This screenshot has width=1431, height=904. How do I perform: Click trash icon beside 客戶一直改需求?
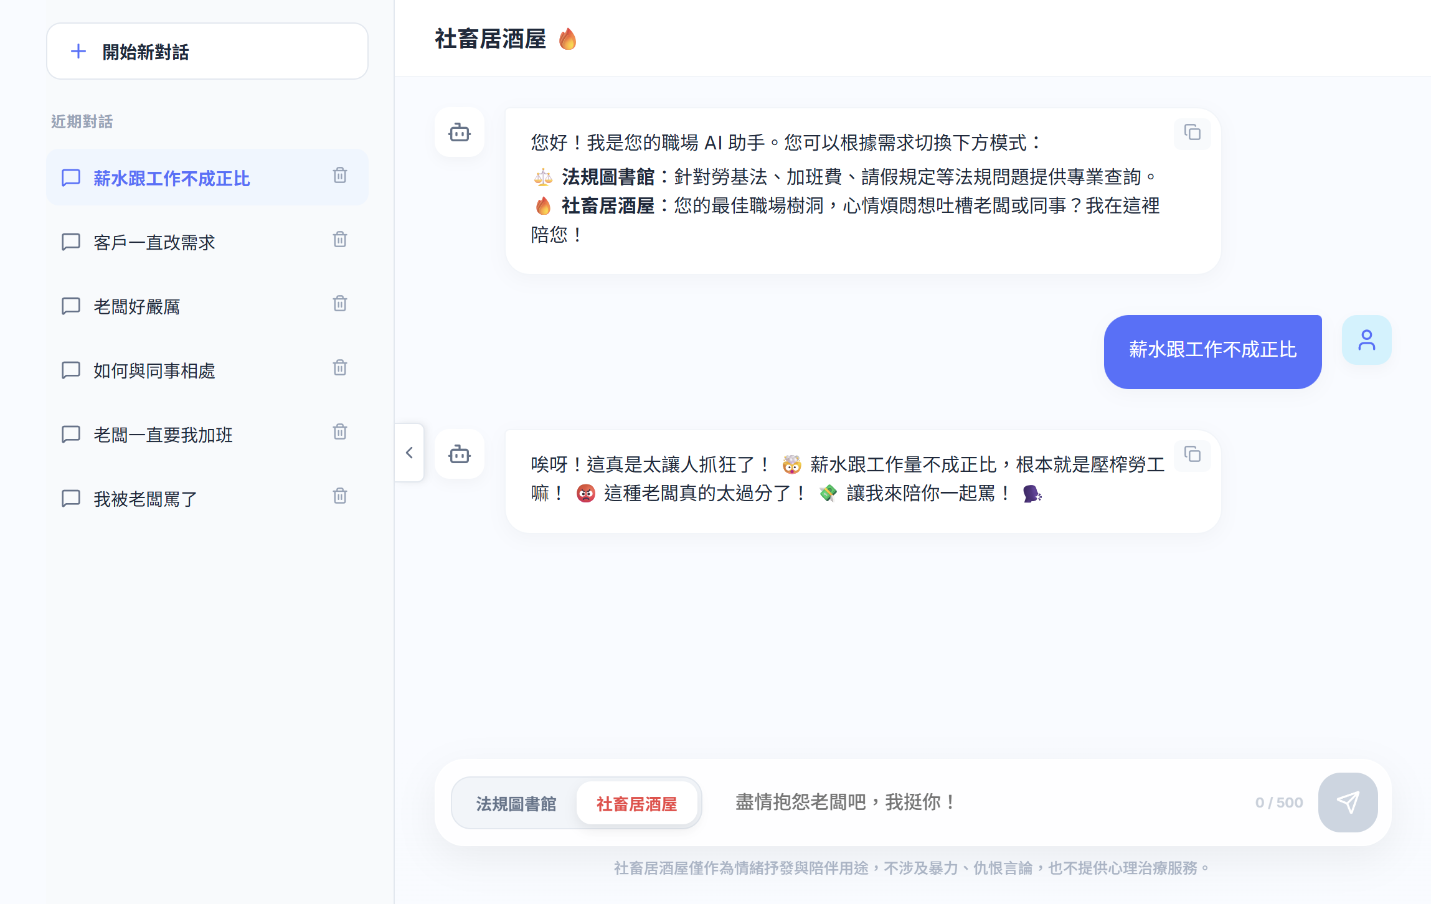tap(339, 240)
